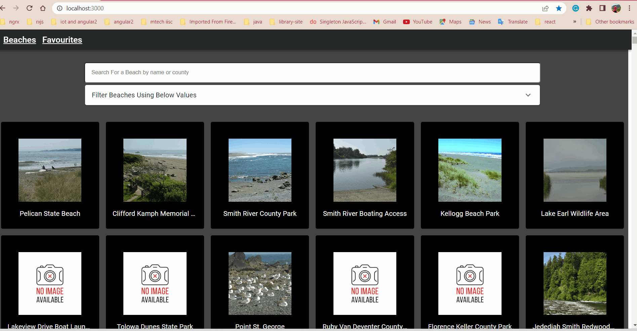Open the Singleton JavaScript bookmark

coord(338,22)
